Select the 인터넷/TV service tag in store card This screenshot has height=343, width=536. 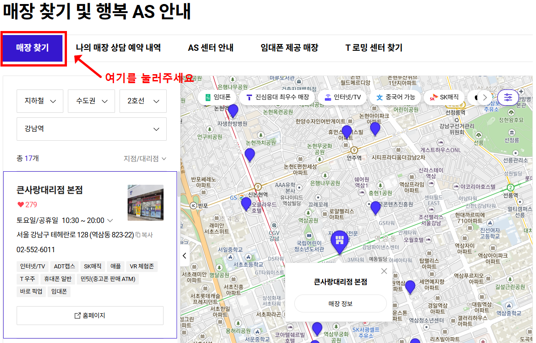[x=32, y=267]
